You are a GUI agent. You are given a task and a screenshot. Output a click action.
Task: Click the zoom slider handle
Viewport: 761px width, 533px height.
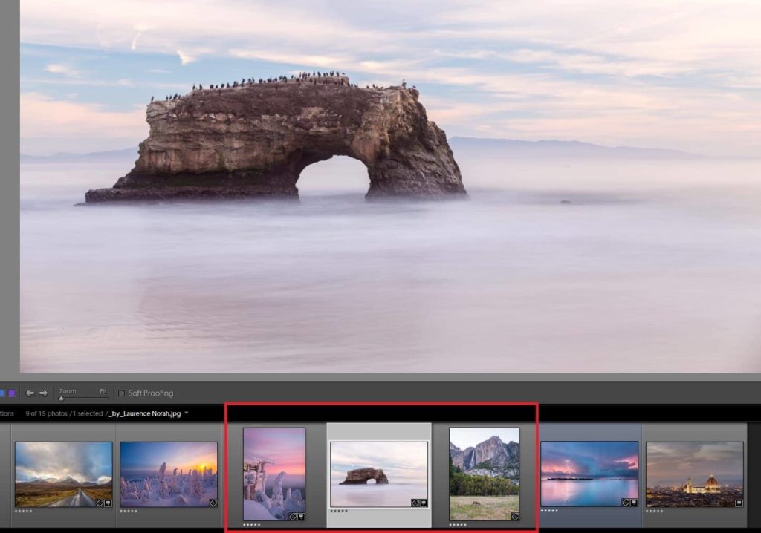click(62, 399)
